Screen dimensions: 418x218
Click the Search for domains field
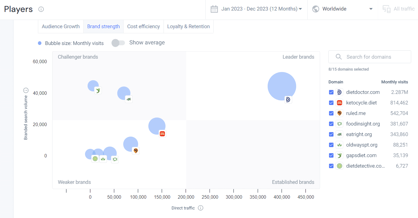pyautogui.click(x=370, y=57)
